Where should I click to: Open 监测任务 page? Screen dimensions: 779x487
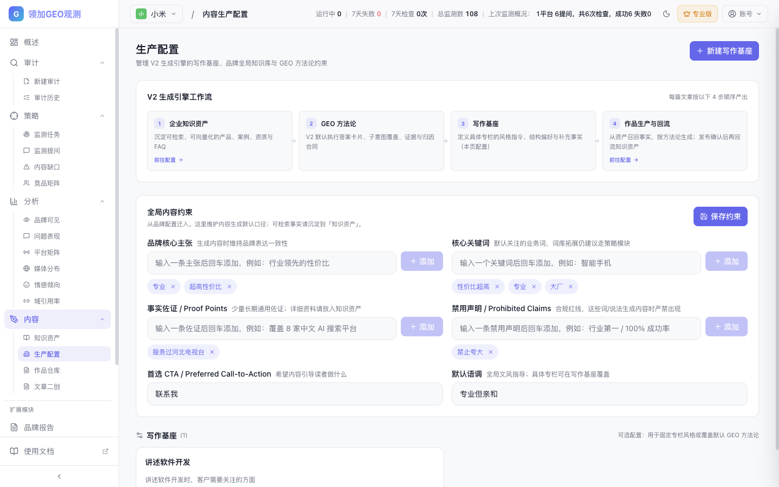click(64, 134)
